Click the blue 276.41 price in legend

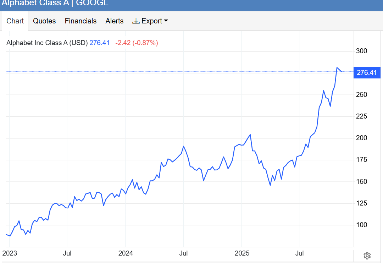pos(99,43)
